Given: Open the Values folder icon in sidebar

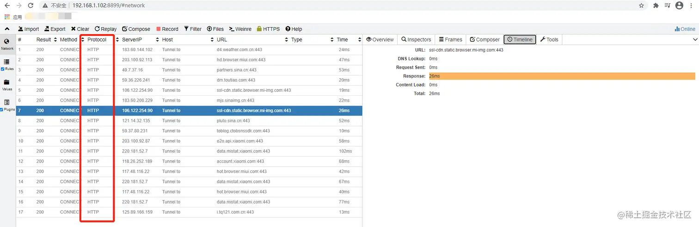Looking at the screenshot, I should pos(7,82).
